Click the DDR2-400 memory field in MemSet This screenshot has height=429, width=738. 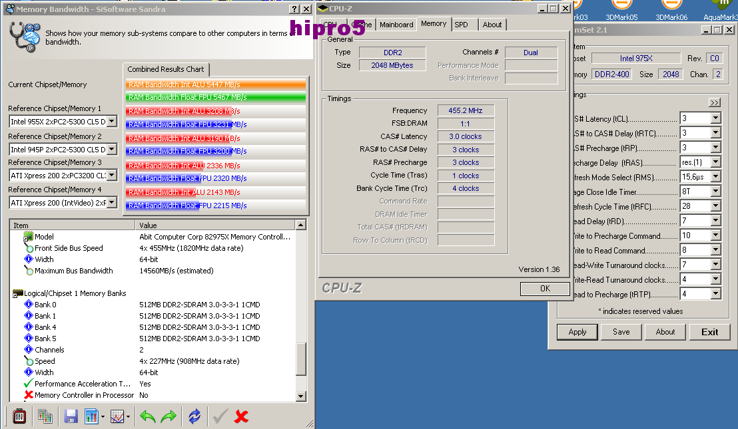pyautogui.click(x=612, y=74)
